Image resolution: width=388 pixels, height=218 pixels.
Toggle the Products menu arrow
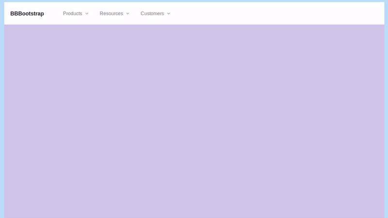87,14
